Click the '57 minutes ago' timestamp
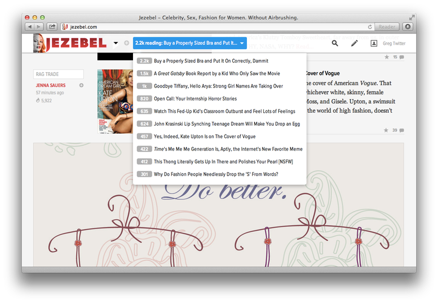 [x=50, y=92]
